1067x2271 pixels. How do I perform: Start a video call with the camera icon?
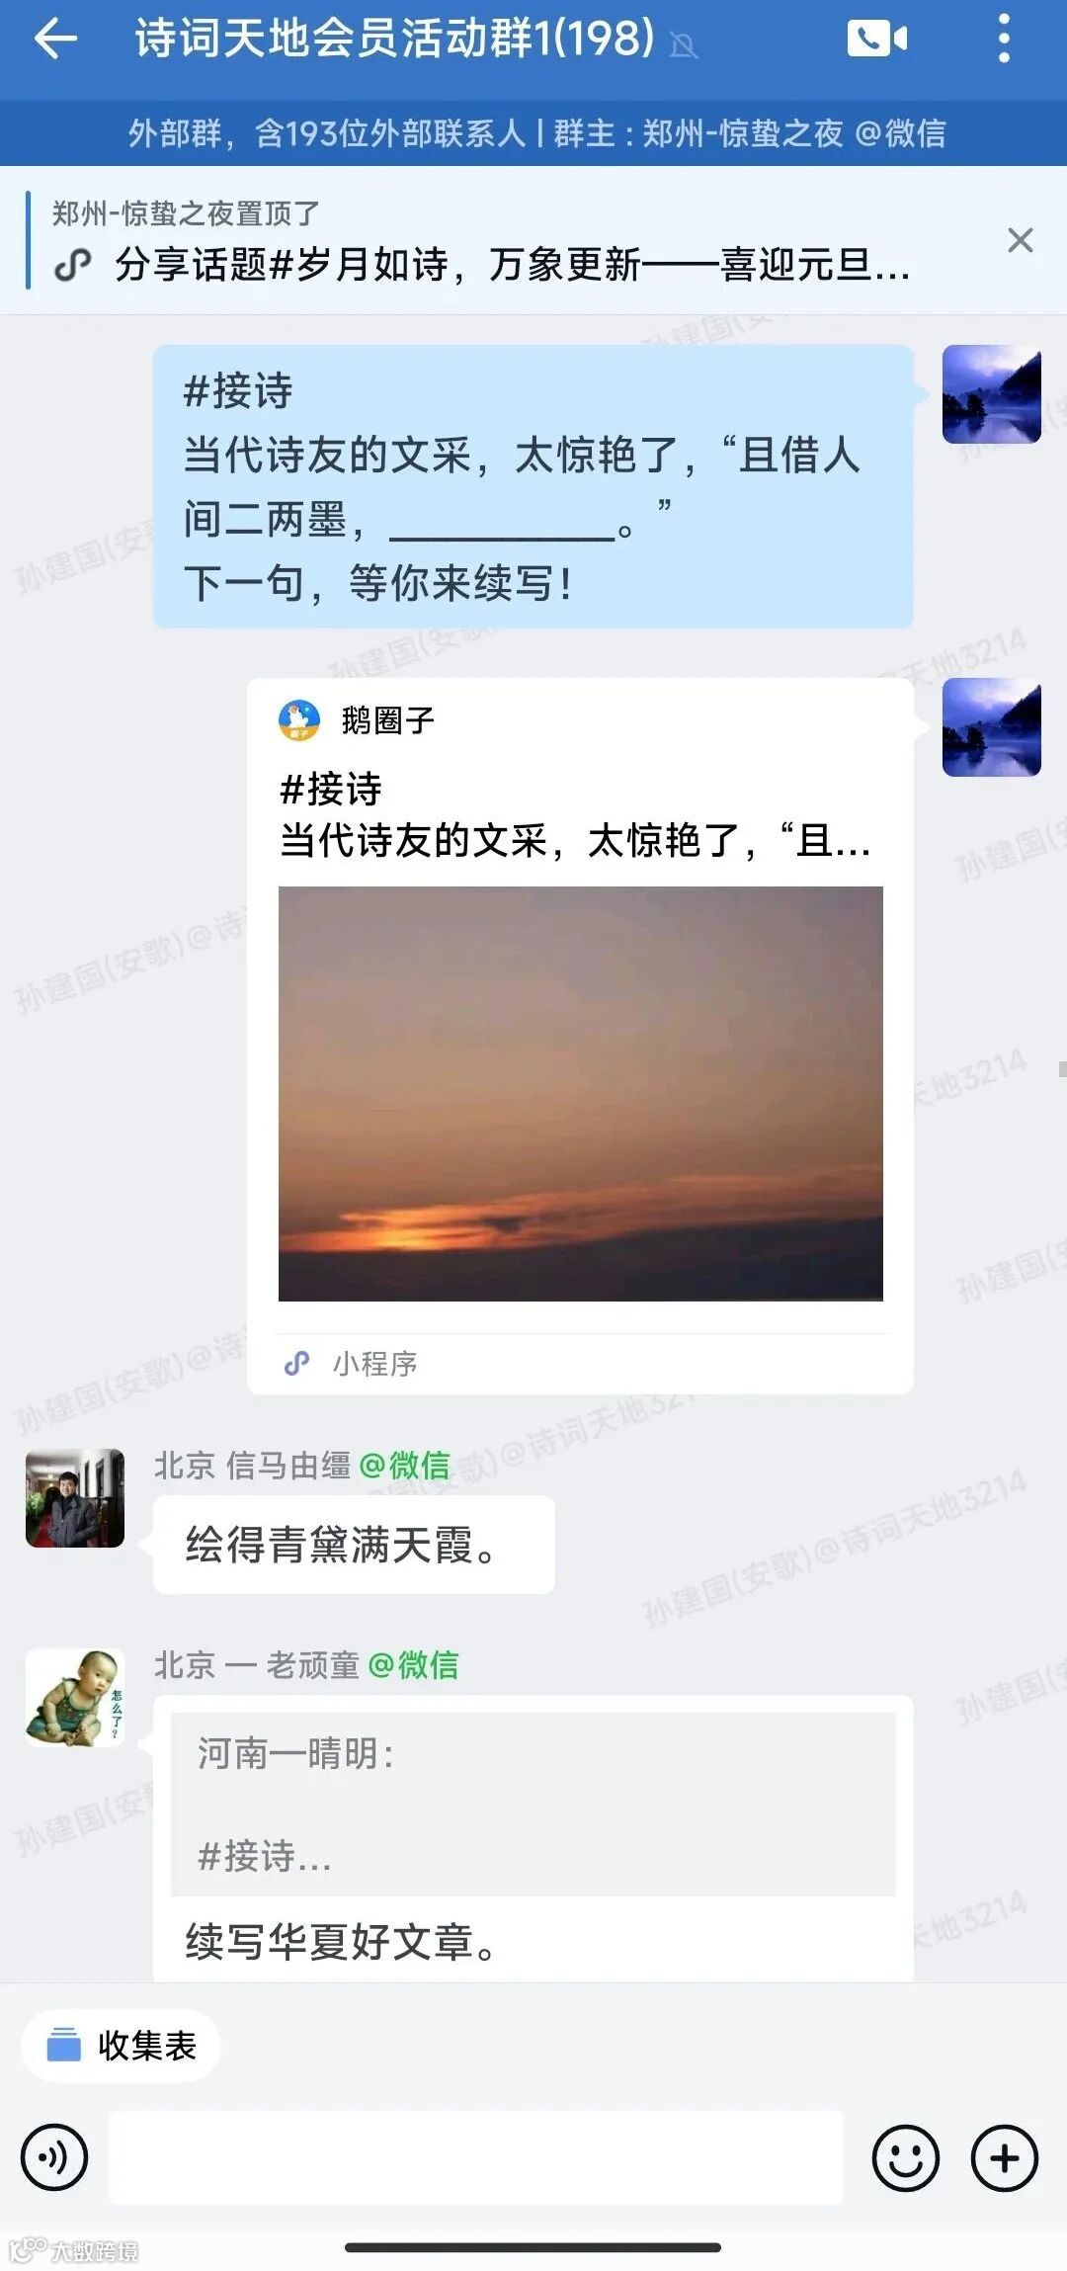coord(877,39)
